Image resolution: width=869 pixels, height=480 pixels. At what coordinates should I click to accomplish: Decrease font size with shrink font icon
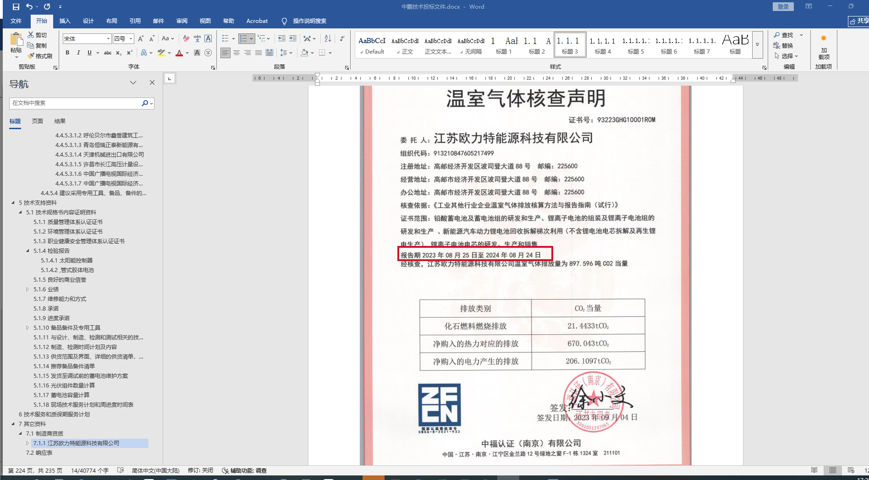click(152, 39)
